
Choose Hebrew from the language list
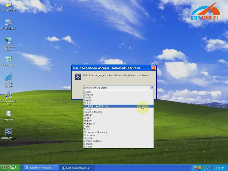pos(118,121)
